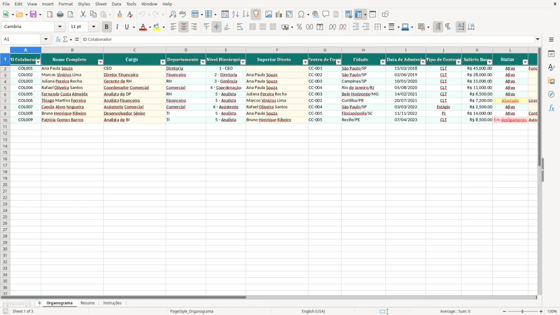Toggle Italic formatting
560x315 pixels.
click(x=117, y=27)
